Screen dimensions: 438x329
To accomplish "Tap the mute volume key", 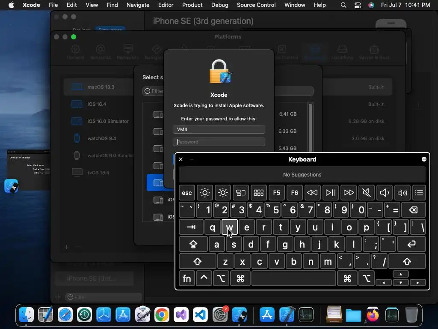I will [x=366, y=193].
